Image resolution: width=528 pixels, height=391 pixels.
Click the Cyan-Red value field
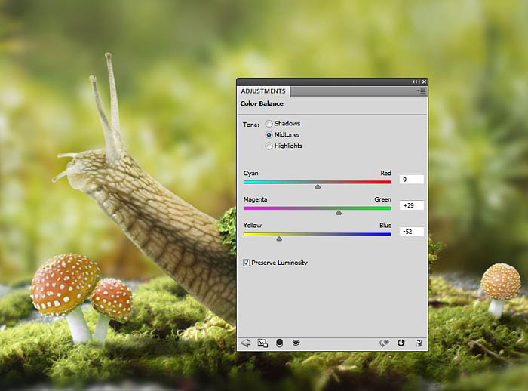(411, 180)
